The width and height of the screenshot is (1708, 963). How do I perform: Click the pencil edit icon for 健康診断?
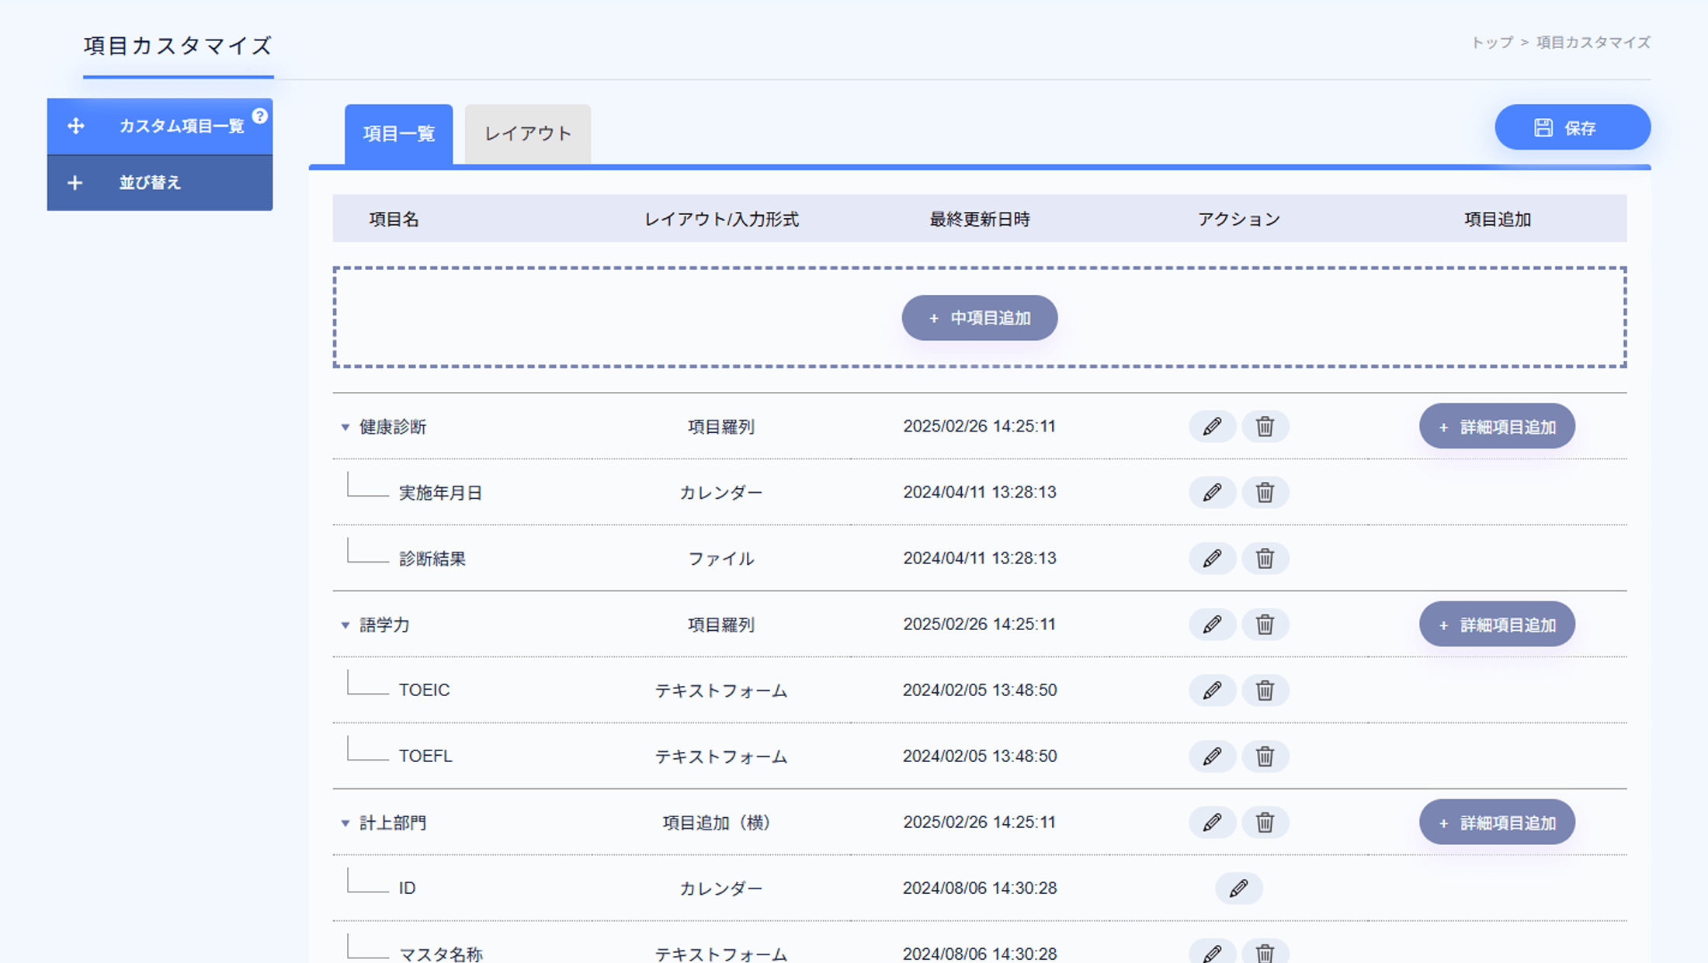pos(1212,426)
